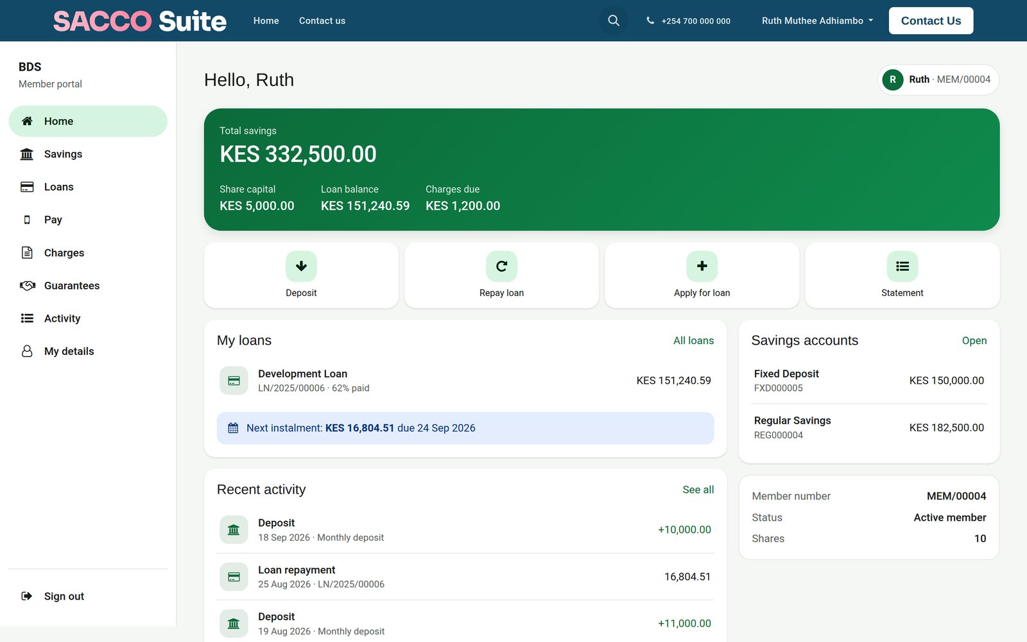1027x642 pixels.
Task: Open Contact us in the top navigation
Action: 322,21
